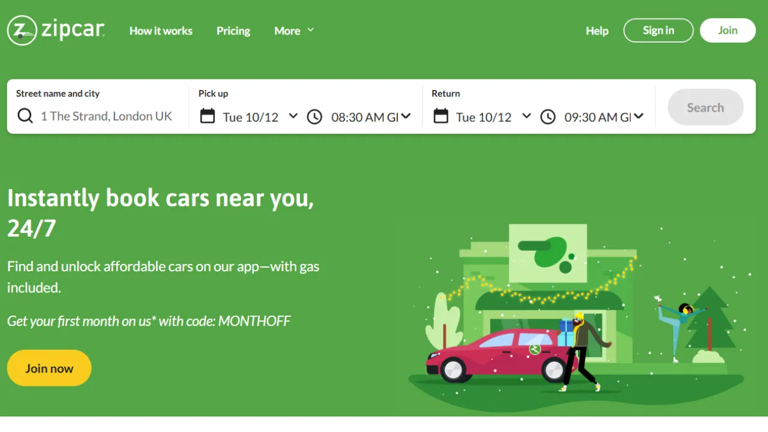Open the More menu chevron

[x=310, y=29]
